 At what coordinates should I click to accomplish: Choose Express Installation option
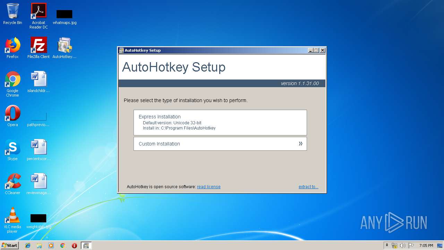click(x=220, y=123)
